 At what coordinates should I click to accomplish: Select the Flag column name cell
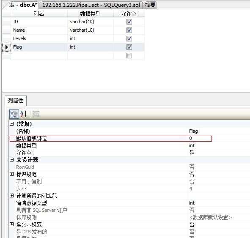click(x=39, y=47)
